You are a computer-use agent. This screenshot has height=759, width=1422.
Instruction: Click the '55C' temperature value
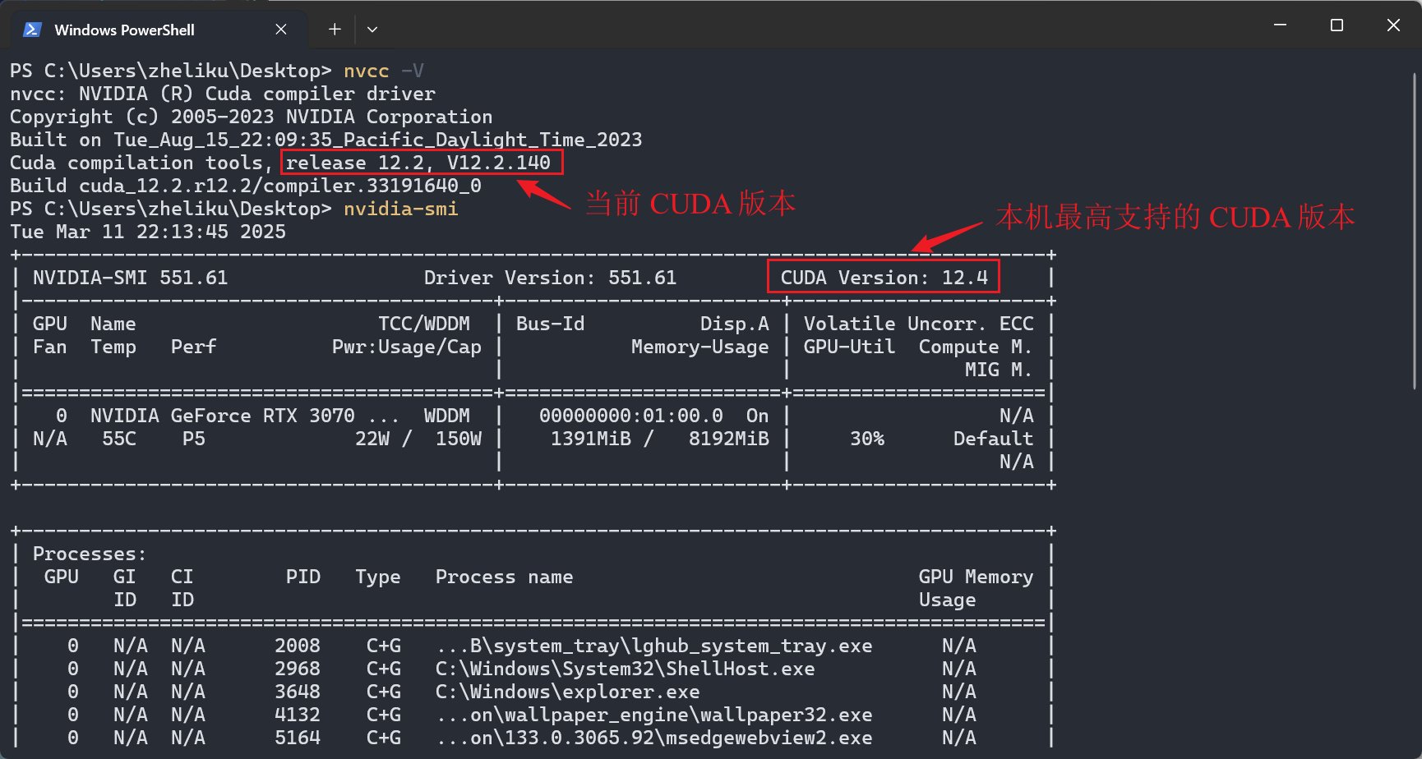pos(119,439)
